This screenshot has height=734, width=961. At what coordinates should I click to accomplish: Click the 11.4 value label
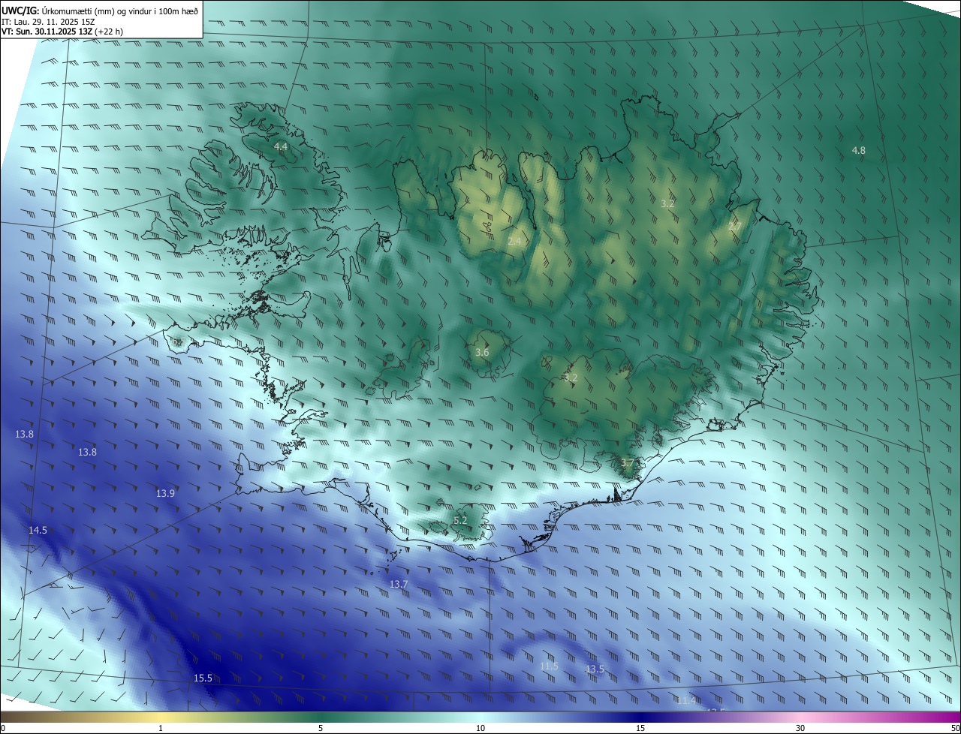tap(685, 701)
